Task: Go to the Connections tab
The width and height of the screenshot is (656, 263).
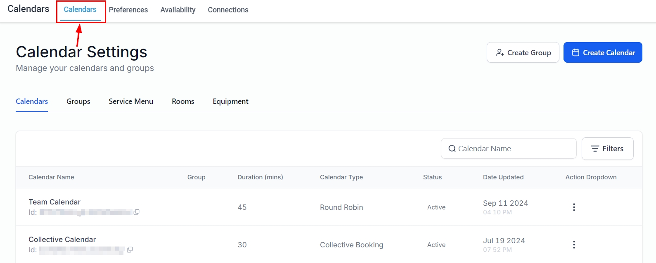Action: click(228, 10)
